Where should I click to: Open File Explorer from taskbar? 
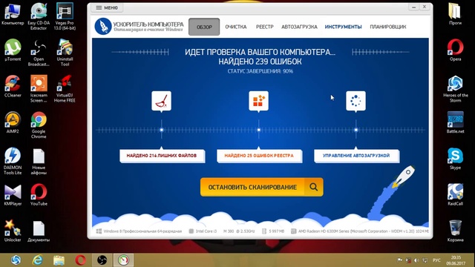[x=59, y=260]
